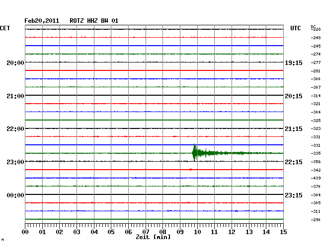Click the DC offset value "-248"
The height and width of the screenshot is (245, 323).
316,38
